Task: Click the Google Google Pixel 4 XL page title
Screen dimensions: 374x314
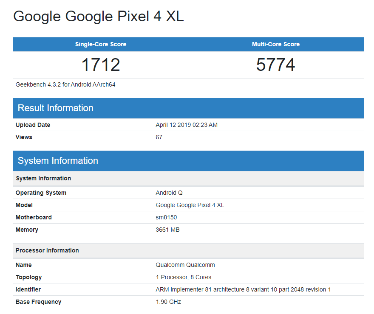Action: [x=98, y=17]
